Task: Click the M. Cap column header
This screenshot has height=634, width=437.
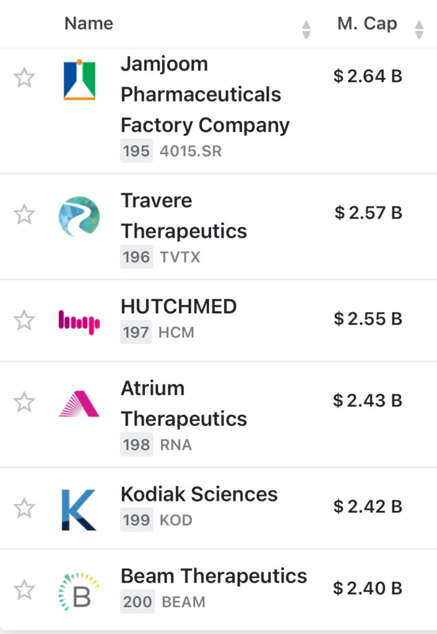Action: pyautogui.click(x=367, y=24)
